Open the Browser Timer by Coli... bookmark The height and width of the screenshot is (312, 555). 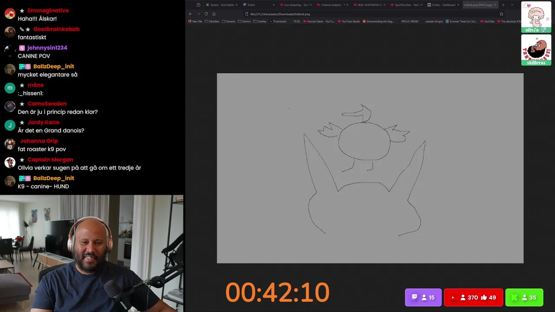pyautogui.click(x=461, y=21)
